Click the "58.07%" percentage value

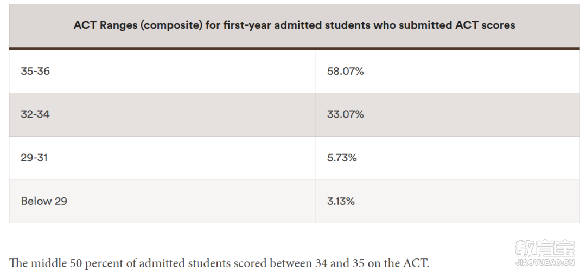(345, 71)
